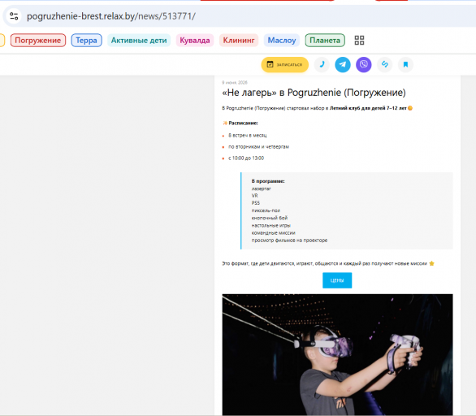Open the Кувалда bookmark
The image size is (476, 416).
pyautogui.click(x=195, y=41)
